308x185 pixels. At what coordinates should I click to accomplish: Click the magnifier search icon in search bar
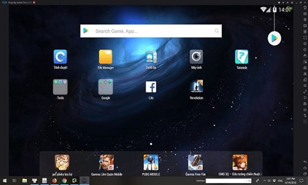(x=217, y=31)
